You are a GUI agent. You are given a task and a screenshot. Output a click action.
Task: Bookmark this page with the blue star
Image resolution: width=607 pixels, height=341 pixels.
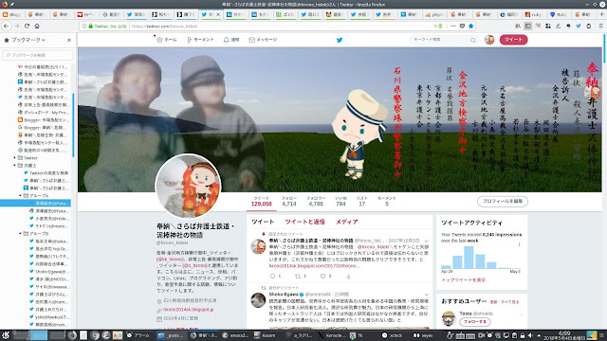coord(470,26)
